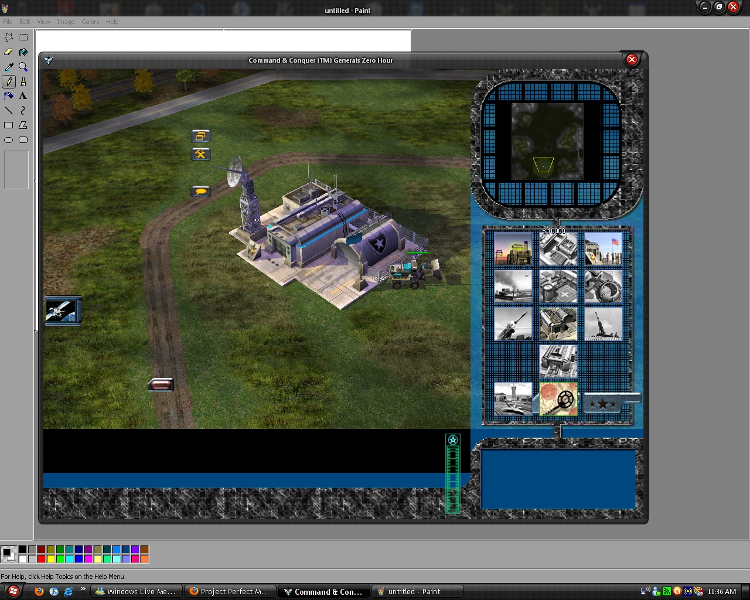Screen dimensions: 750x600
Task: Select the white color swatch
Action: [22, 558]
